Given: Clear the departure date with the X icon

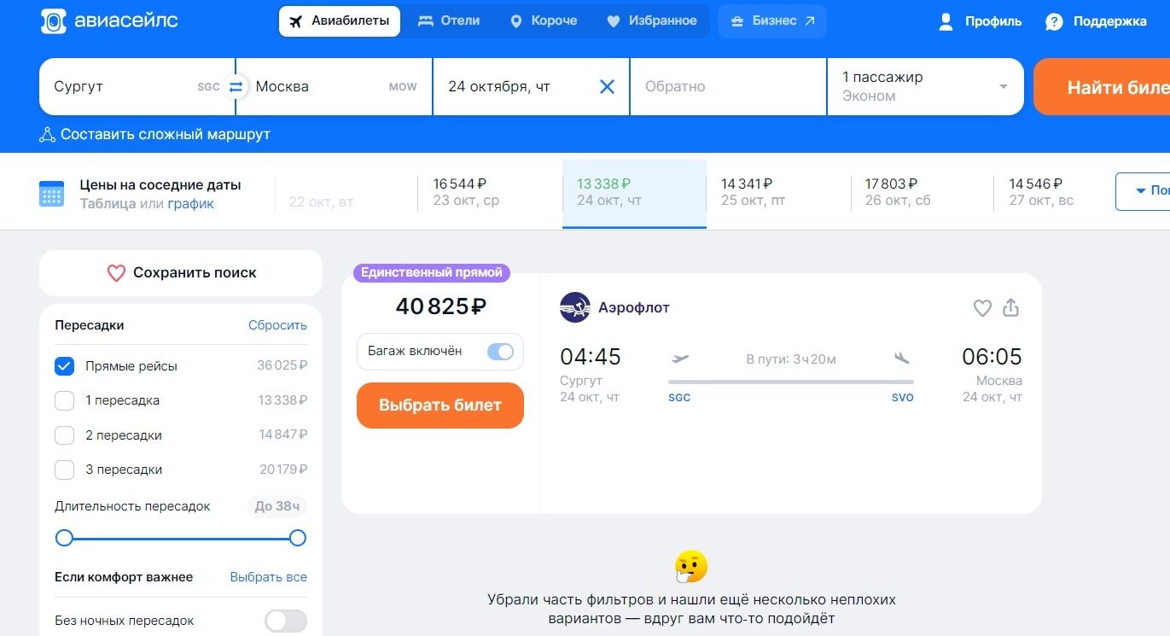Looking at the screenshot, I should (607, 86).
